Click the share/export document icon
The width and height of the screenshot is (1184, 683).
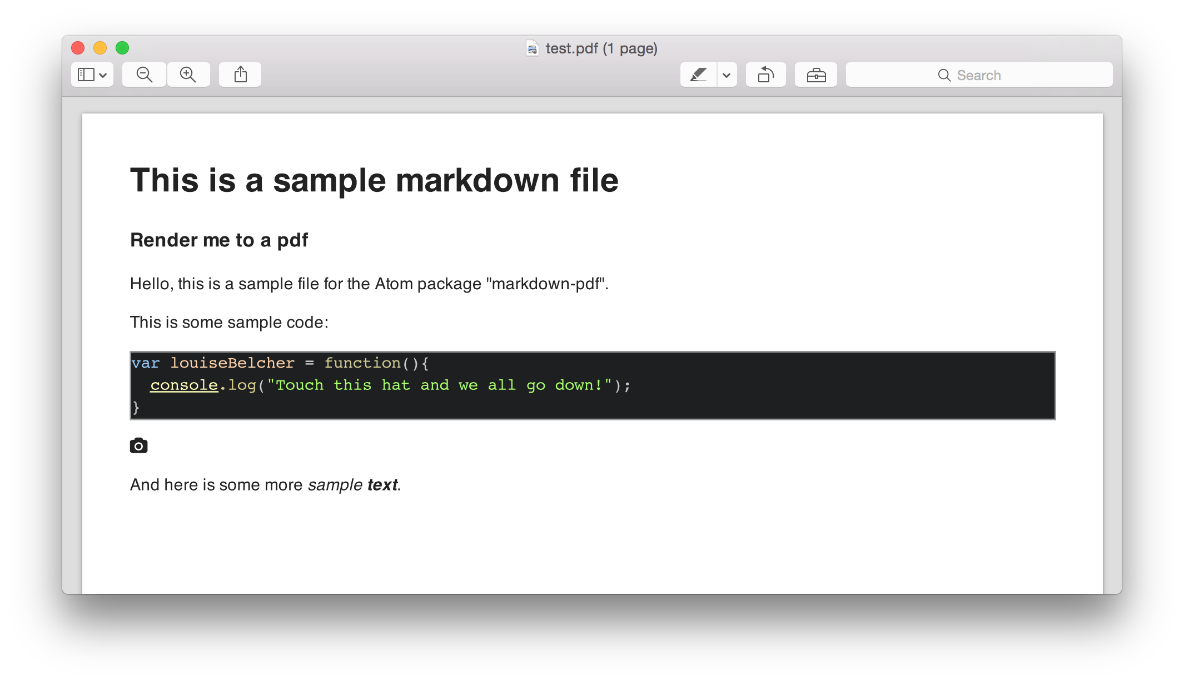tap(241, 74)
